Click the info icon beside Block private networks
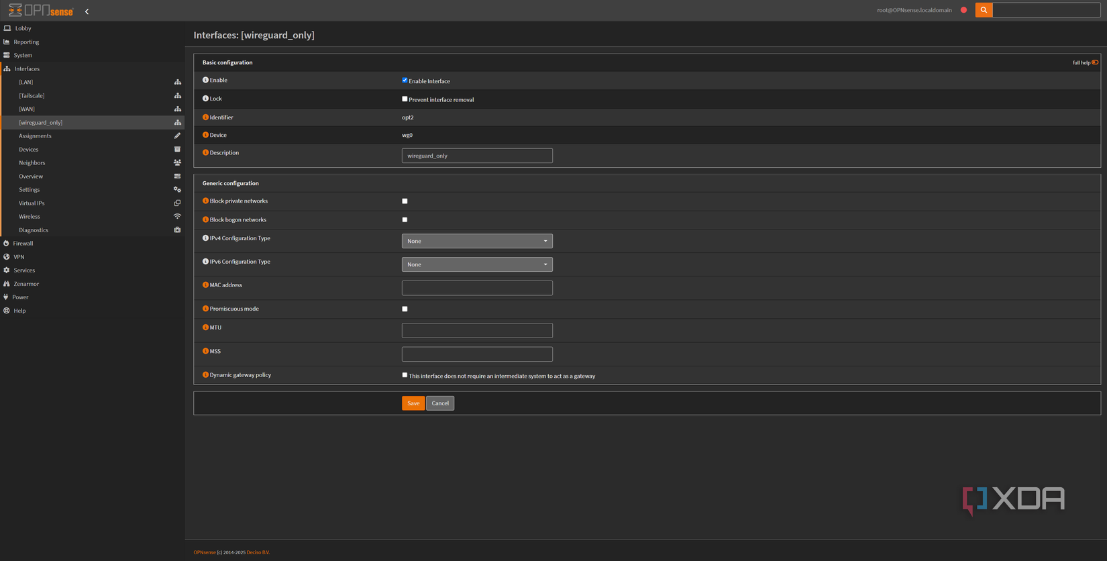The image size is (1107, 561). (x=205, y=201)
